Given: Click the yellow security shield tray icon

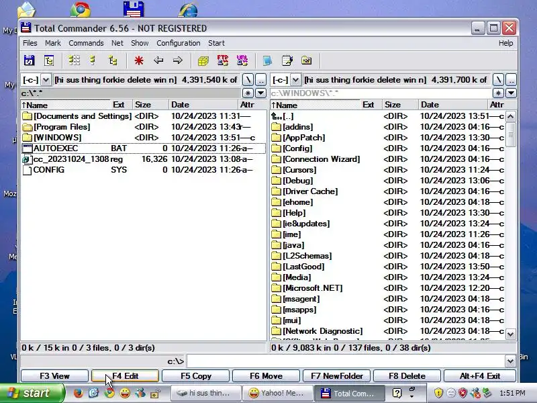Looking at the screenshot, I should pyautogui.click(x=438, y=393).
